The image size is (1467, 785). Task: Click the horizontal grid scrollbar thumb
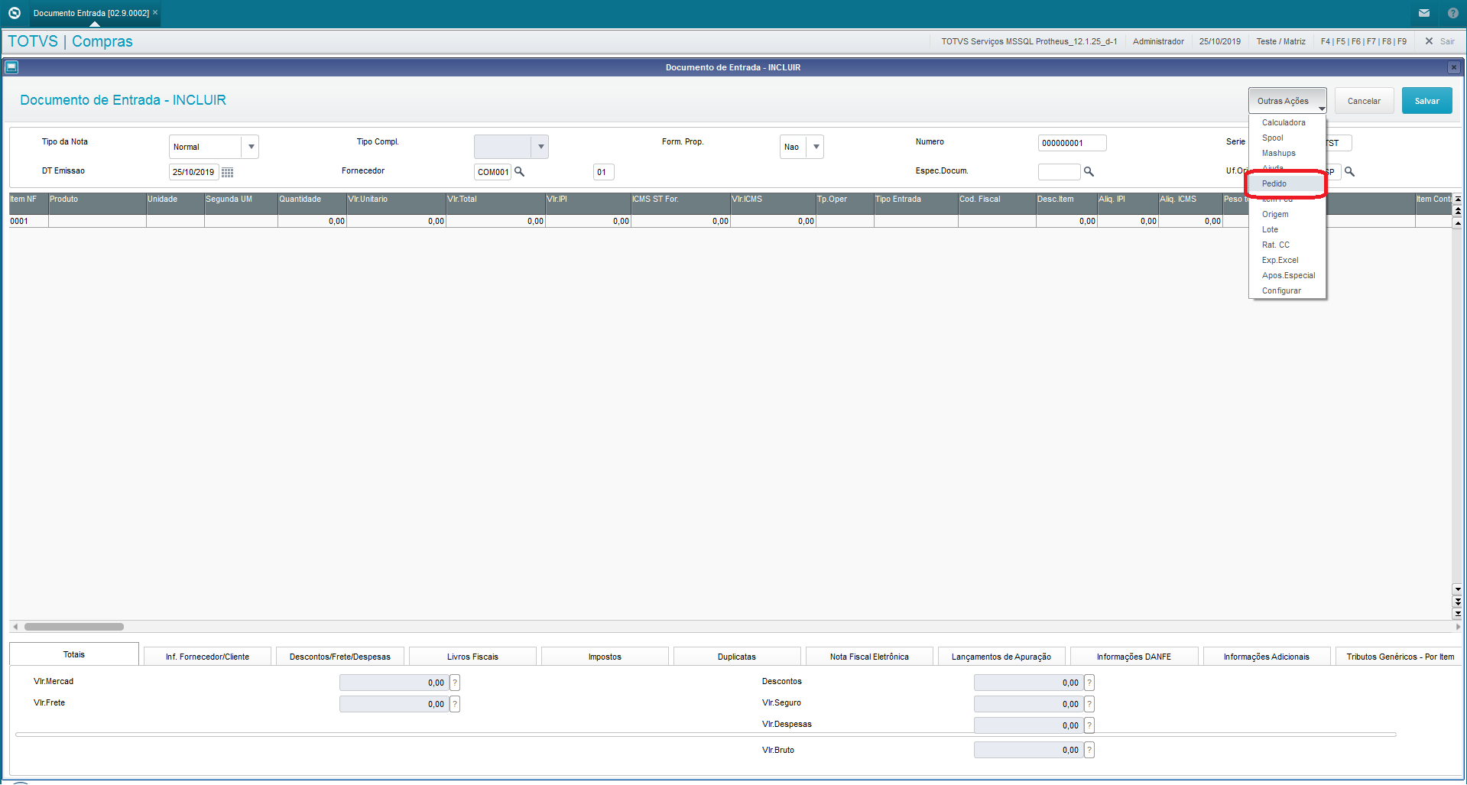pyautogui.click(x=74, y=627)
